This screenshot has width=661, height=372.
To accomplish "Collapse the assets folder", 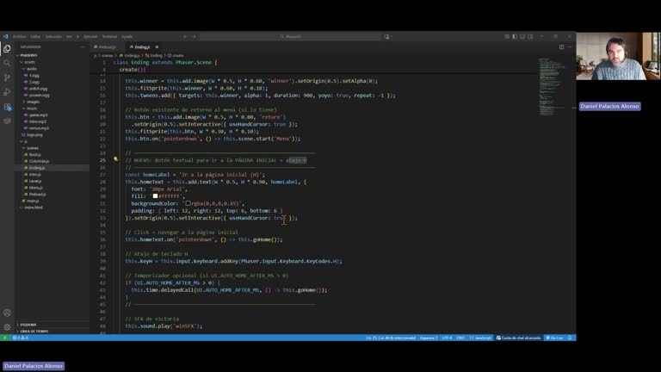I will (29, 62).
